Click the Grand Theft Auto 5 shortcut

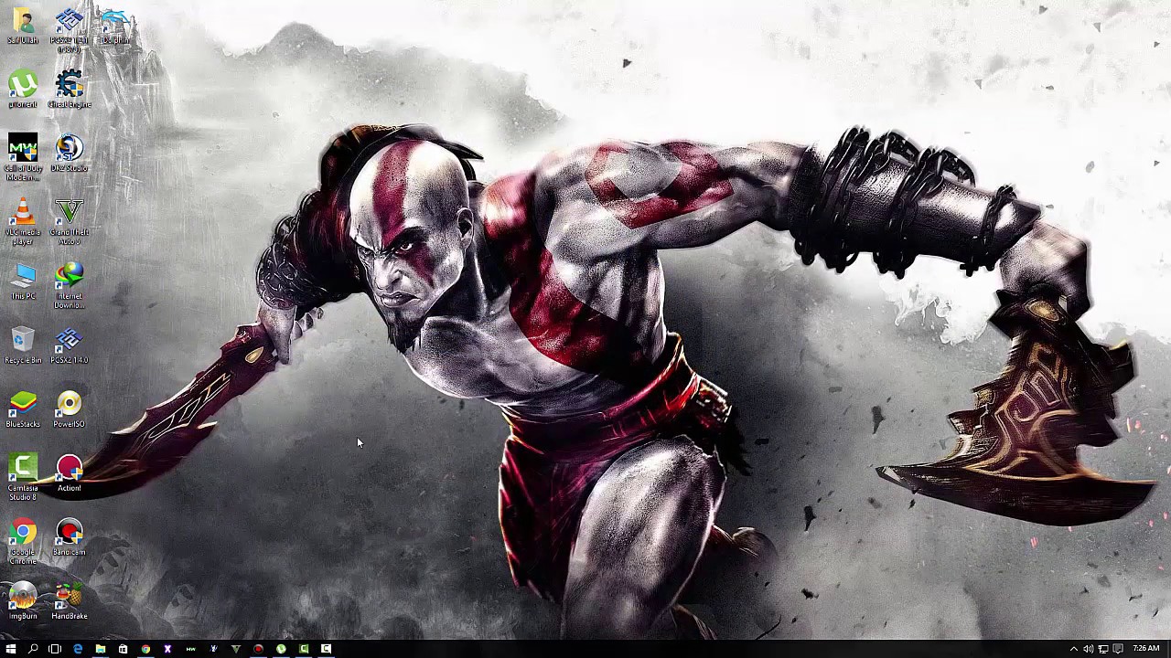point(70,214)
